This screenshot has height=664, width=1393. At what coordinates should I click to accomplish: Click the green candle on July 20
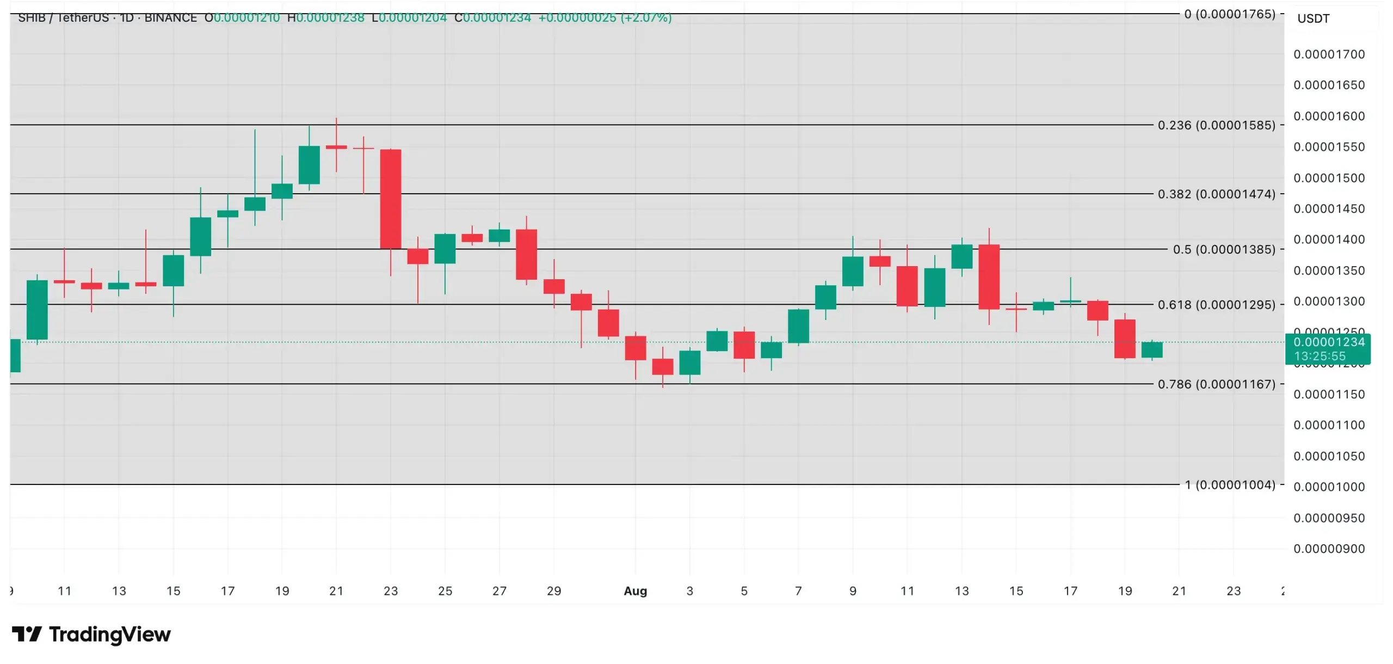coord(309,165)
